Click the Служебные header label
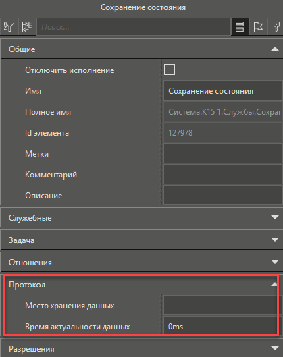Screen dimensions: 283x357 30,218
